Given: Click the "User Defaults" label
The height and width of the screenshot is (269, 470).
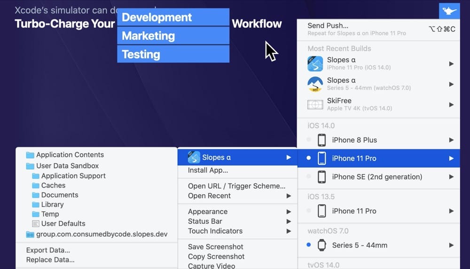Looking at the screenshot, I should tap(63, 223).
